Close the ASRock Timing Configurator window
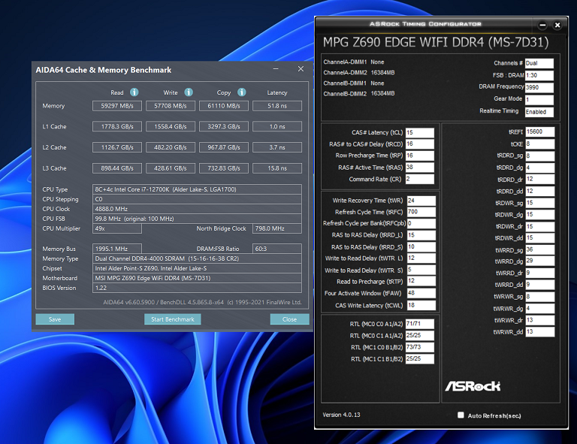This screenshot has width=577, height=444. 557,25
